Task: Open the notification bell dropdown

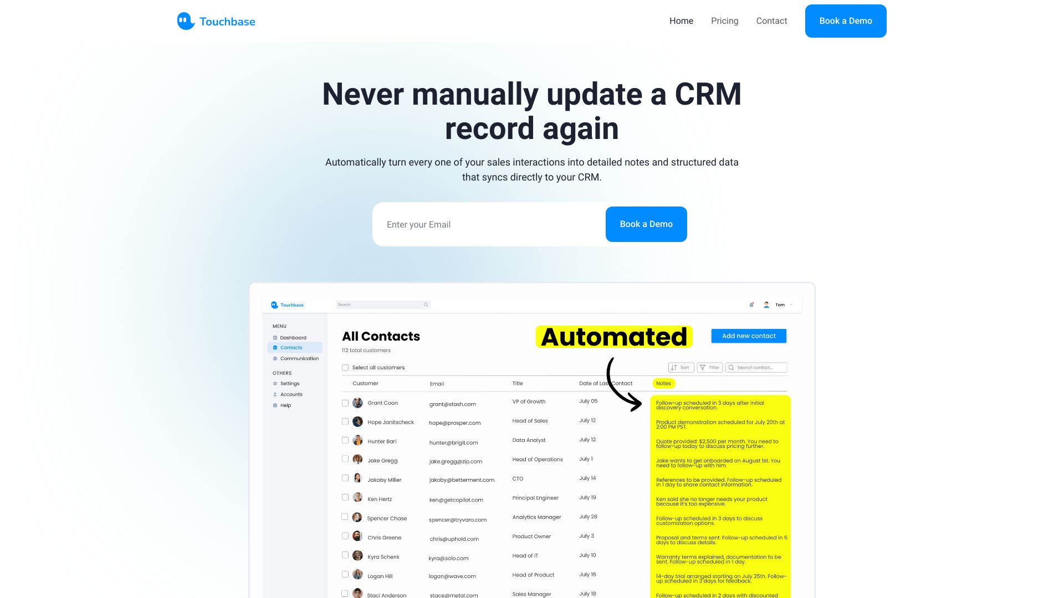Action: (751, 305)
